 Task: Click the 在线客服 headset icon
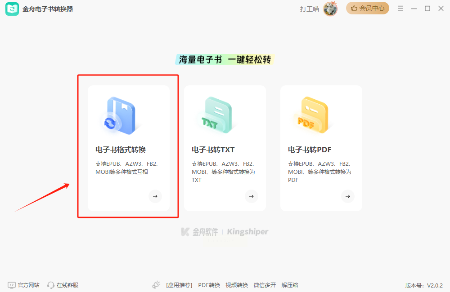(51, 285)
